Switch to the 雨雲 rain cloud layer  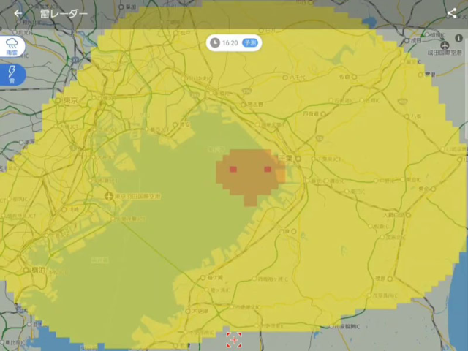click(12, 47)
